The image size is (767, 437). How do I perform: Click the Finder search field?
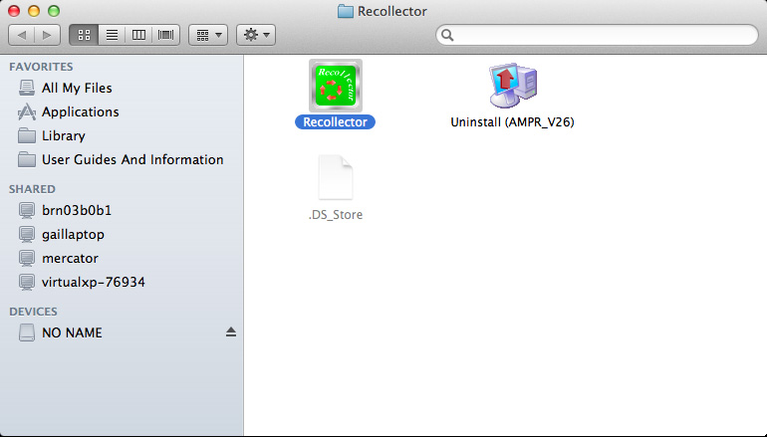(x=597, y=35)
